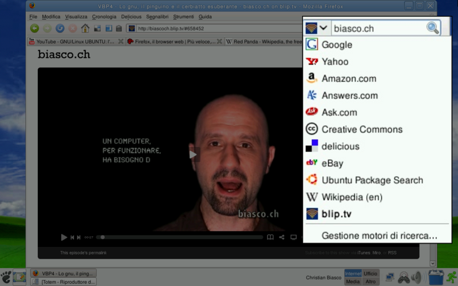Open the Visualizza menu
This screenshot has width=458, height=286.
76,17
